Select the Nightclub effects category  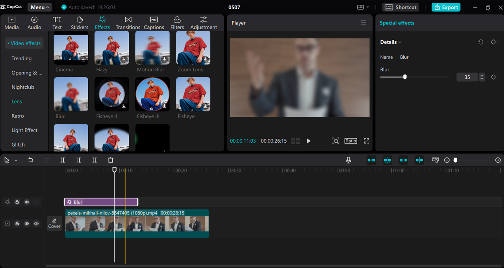23,87
